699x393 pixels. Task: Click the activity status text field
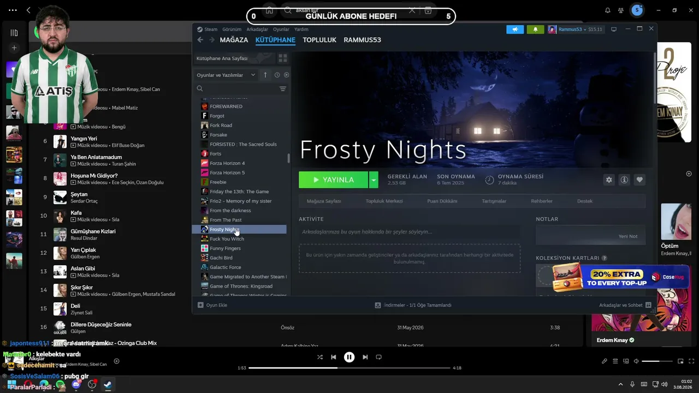pyautogui.click(x=408, y=232)
